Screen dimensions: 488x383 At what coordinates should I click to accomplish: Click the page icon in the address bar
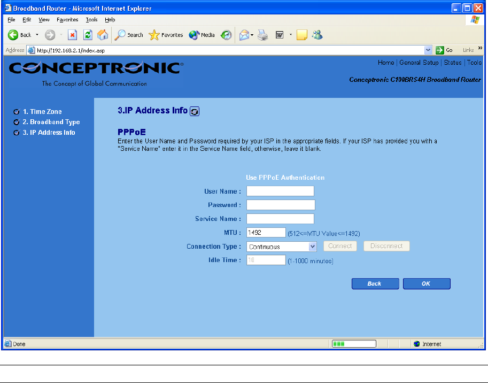[x=32, y=50]
